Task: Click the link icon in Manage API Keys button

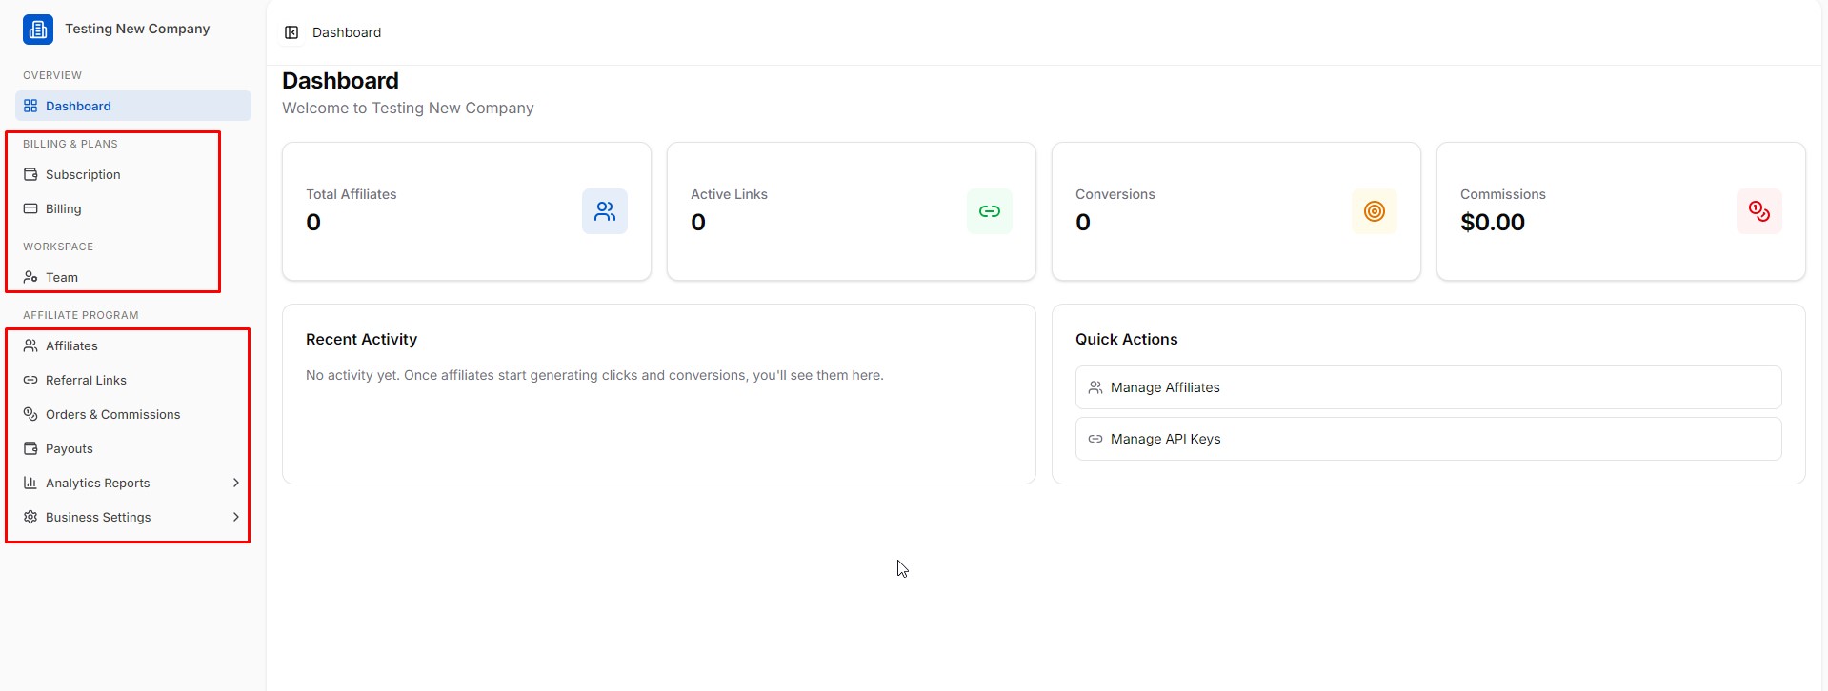Action: point(1095,439)
